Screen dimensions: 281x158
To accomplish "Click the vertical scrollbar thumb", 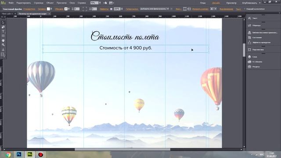I will click(x=244, y=50).
